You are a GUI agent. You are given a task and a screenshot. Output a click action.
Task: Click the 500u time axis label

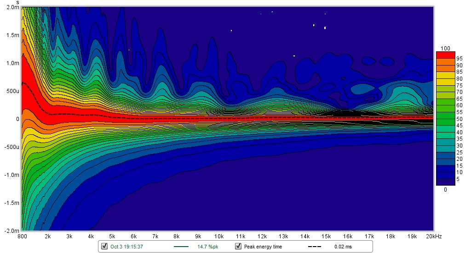point(13,91)
